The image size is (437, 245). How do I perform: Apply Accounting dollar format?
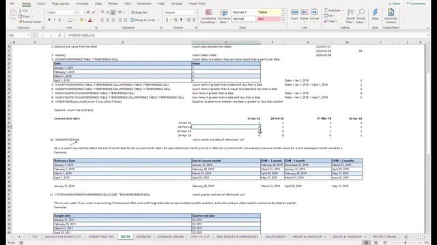click(167, 20)
